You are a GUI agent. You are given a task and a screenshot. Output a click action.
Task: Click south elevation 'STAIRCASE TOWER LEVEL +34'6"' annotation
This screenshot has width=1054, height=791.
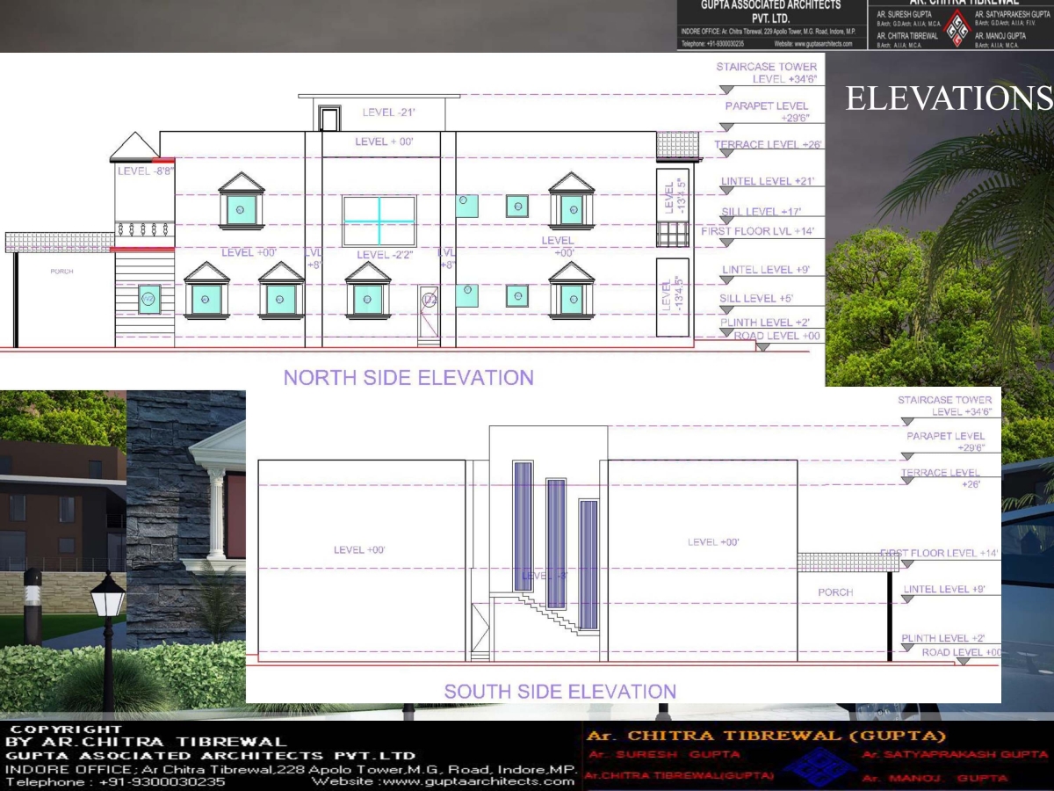(945, 406)
